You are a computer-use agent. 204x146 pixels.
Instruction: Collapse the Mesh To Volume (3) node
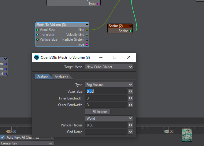coord(87,24)
